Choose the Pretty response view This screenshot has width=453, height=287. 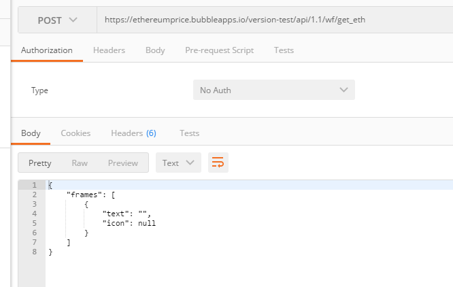[x=40, y=163]
